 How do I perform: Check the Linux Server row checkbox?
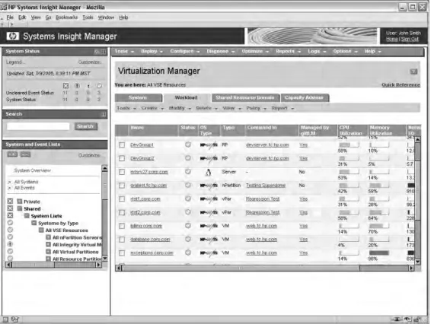tap(122, 172)
